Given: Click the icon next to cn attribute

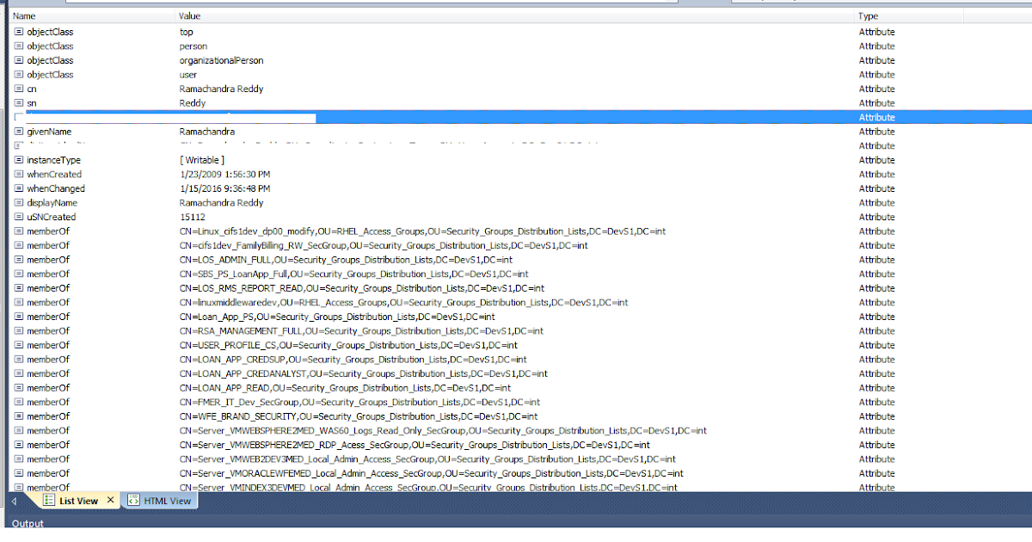Looking at the screenshot, I should [x=19, y=89].
